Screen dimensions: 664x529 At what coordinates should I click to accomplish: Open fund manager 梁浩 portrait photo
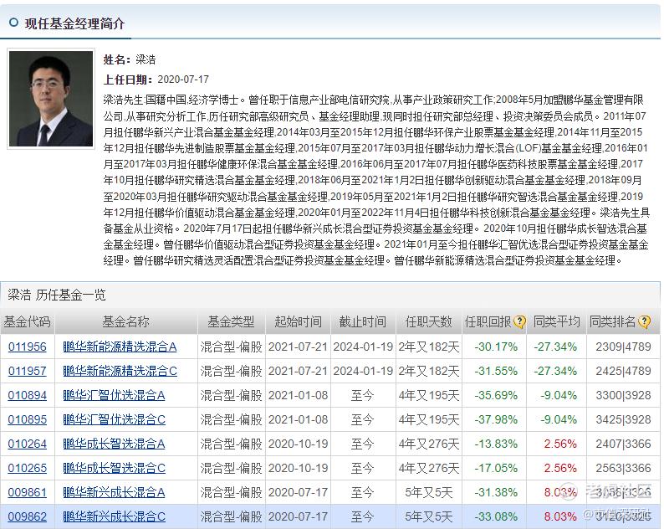(51, 99)
